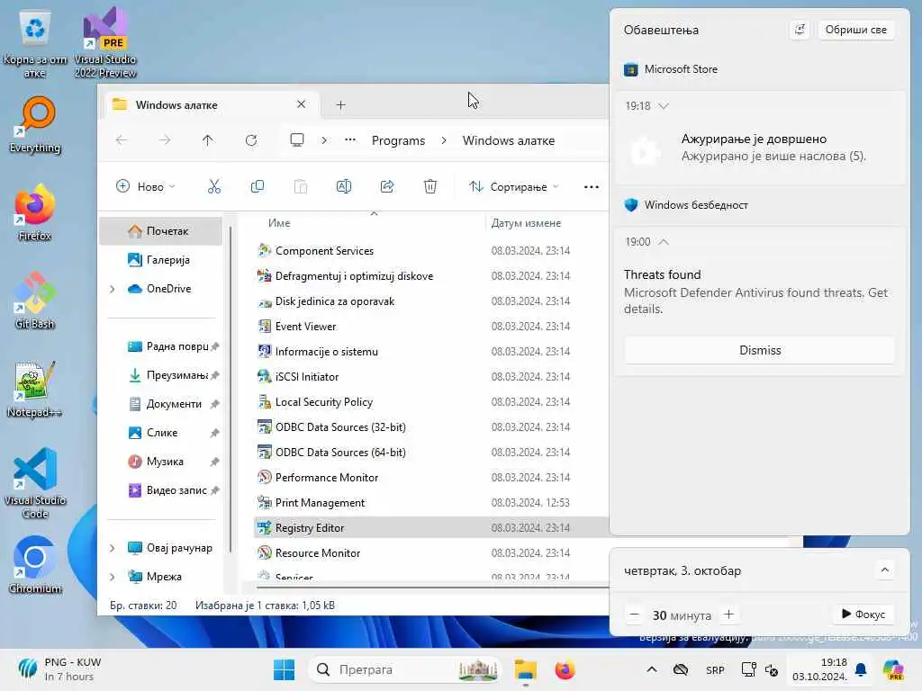
Task: Open the Windows Start button
Action: 284,669
